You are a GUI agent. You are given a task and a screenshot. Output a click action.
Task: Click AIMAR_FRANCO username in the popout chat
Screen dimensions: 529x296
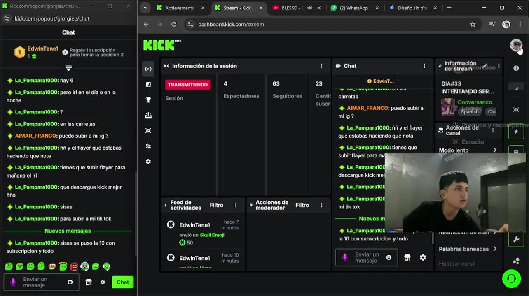click(35, 136)
